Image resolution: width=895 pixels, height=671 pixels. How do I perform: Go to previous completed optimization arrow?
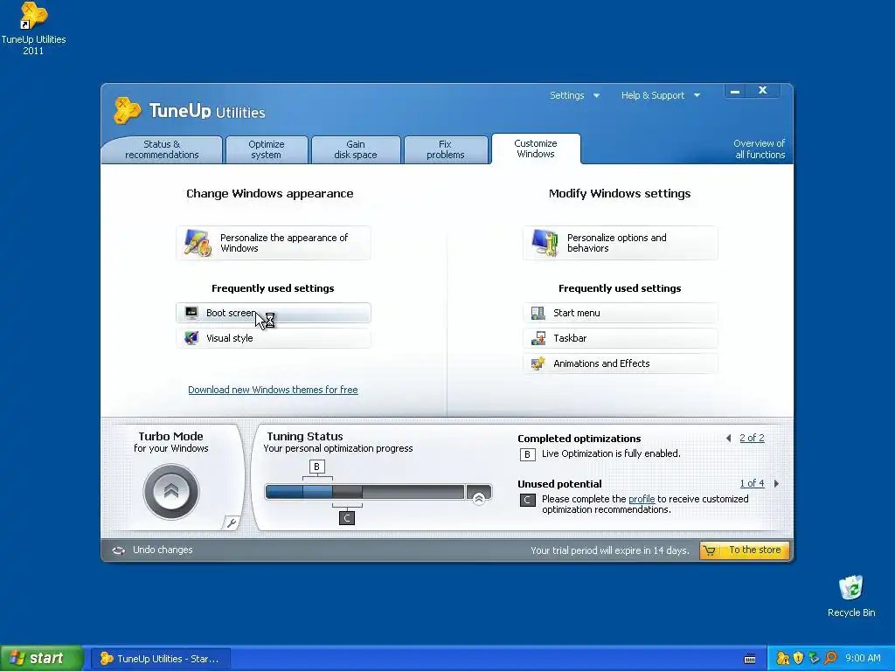coord(729,439)
